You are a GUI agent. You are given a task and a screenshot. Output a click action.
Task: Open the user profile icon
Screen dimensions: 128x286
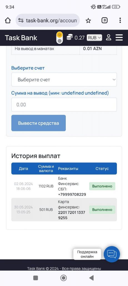(x=109, y=38)
